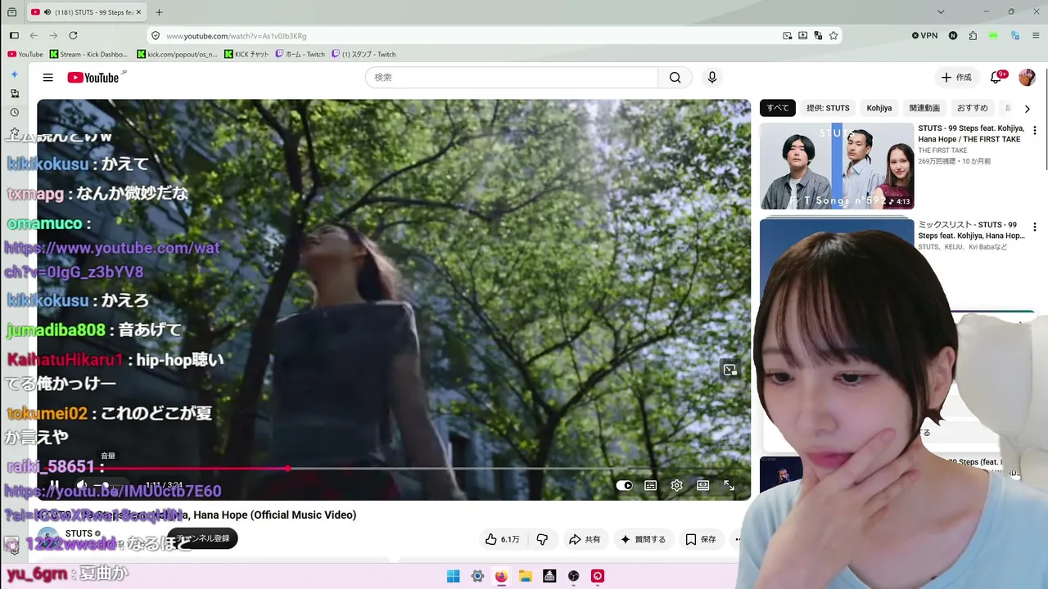Select the 関連動画 filter chip
1048x589 pixels.
(x=924, y=108)
